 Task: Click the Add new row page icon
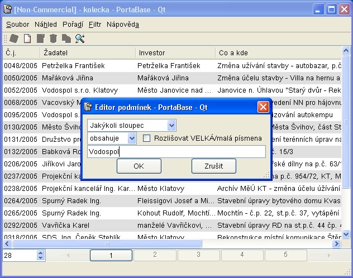[27, 39]
